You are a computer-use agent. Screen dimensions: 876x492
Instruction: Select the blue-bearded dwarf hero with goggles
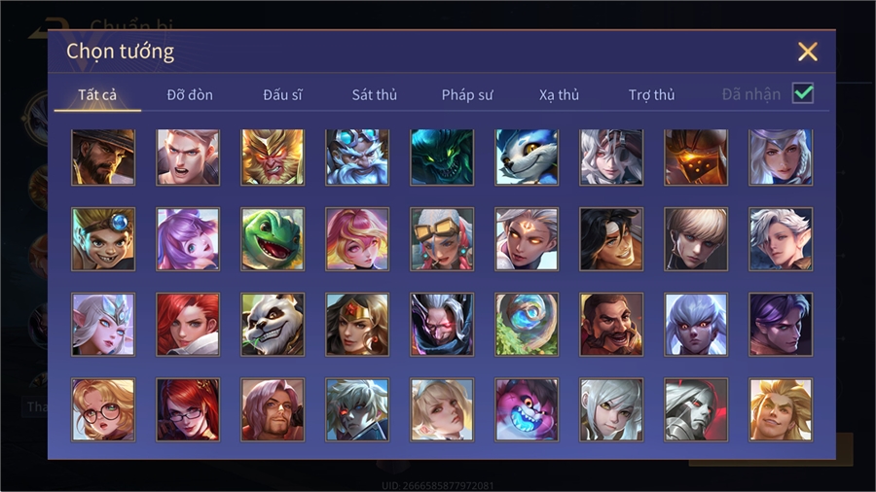click(357, 158)
